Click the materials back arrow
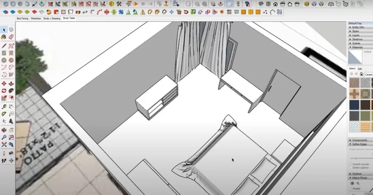This screenshot has width=373, height=195. point(352,74)
